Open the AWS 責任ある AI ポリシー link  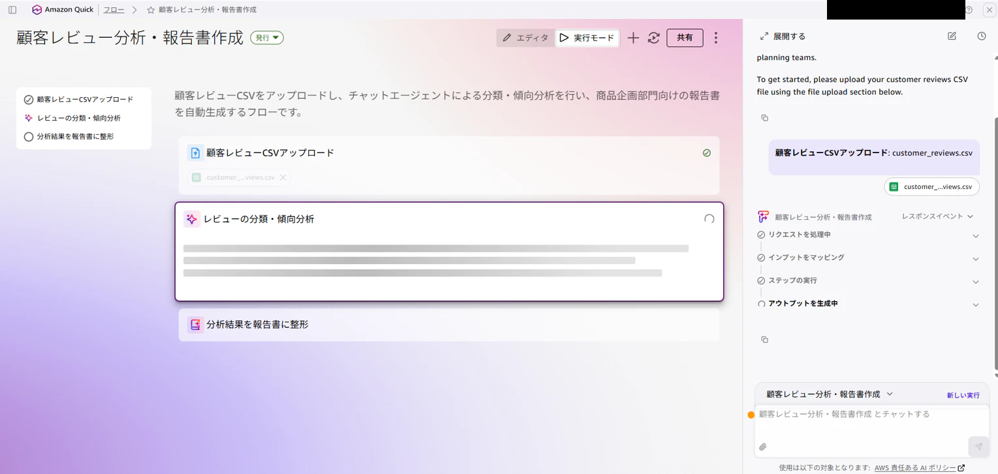point(920,467)
